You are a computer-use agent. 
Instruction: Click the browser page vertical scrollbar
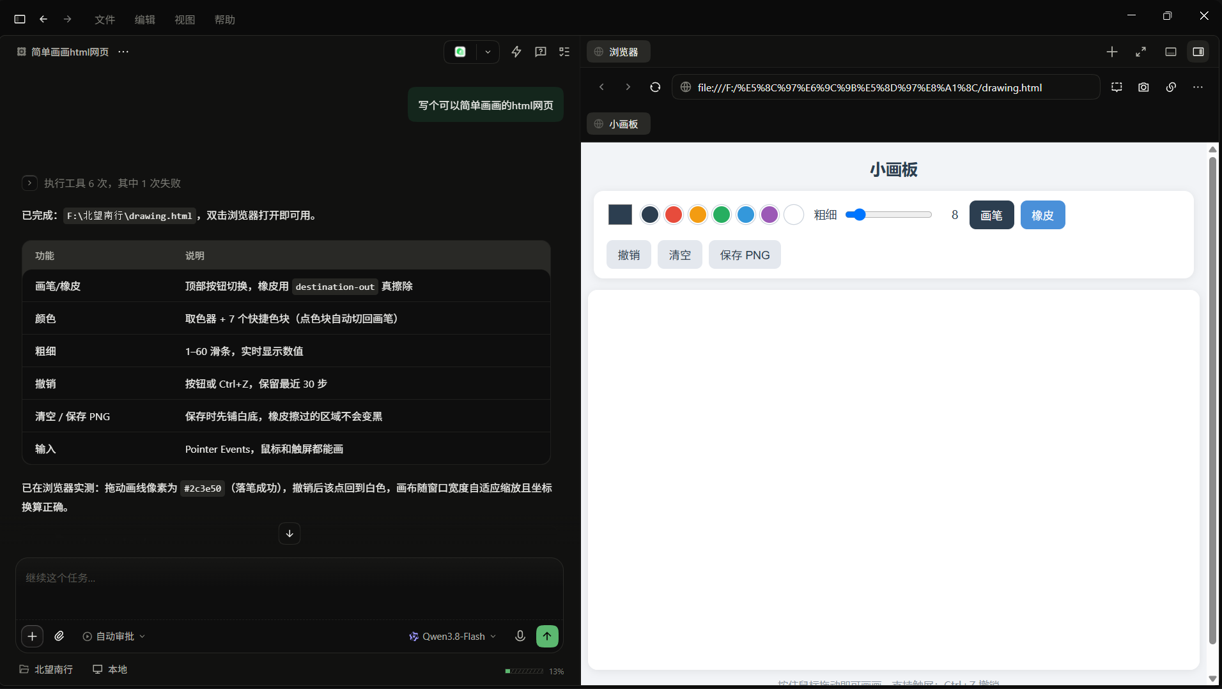point(1212,400)
